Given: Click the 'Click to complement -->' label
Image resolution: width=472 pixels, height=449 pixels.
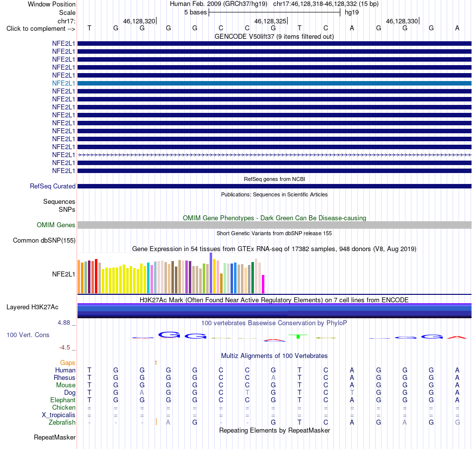Looking at the screenshot, I should point(41,29).
